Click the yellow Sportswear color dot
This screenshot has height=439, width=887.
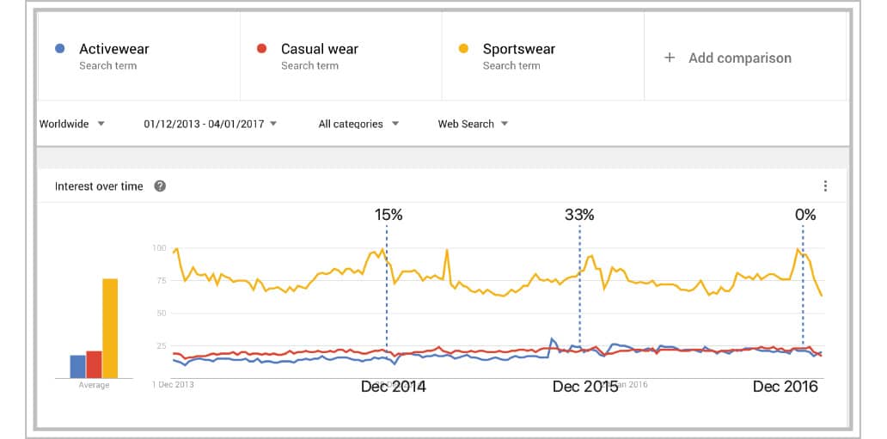pyautogui.click(x=464, y=49)
